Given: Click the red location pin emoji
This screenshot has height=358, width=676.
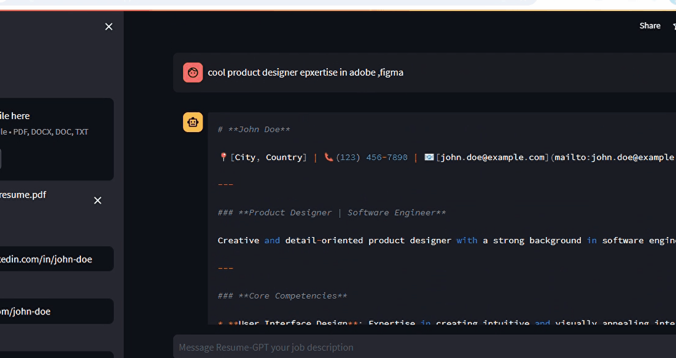Looking at the screenshot, I should click(x=223, y=157).
